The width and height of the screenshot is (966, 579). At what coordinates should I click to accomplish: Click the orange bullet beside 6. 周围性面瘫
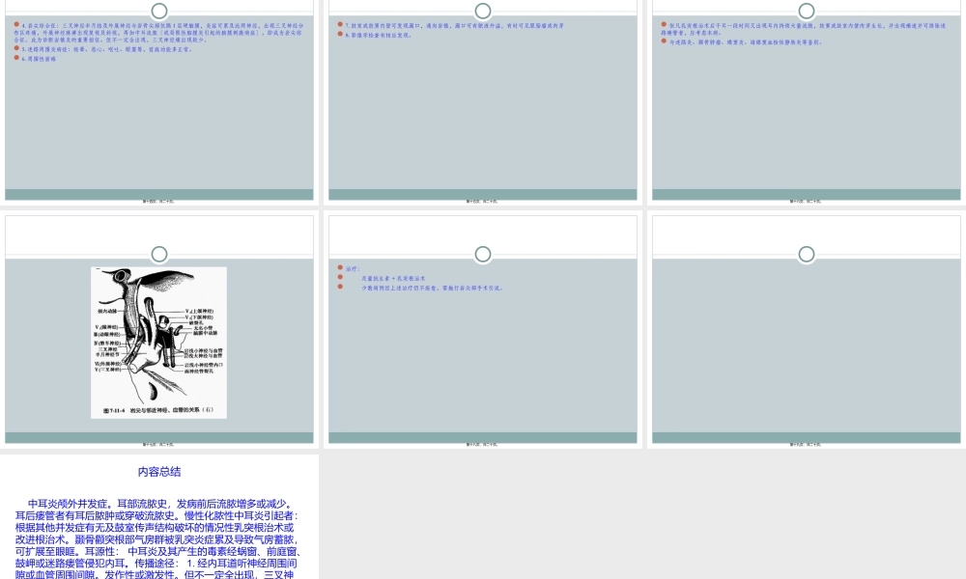16,58
